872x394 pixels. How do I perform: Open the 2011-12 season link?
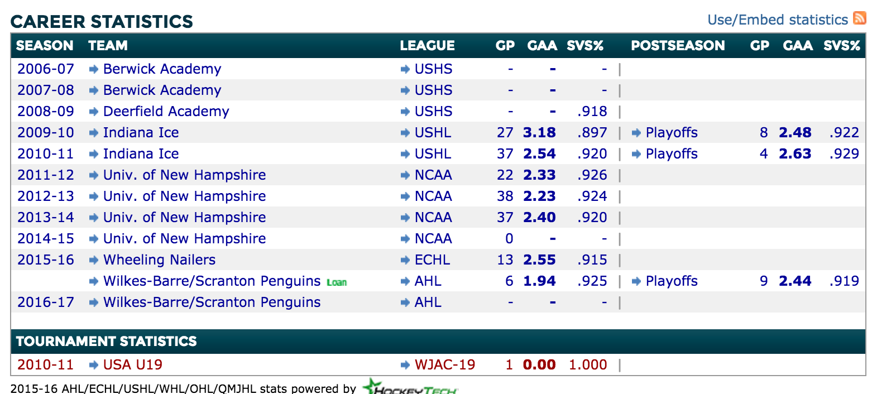click(46, 175)
